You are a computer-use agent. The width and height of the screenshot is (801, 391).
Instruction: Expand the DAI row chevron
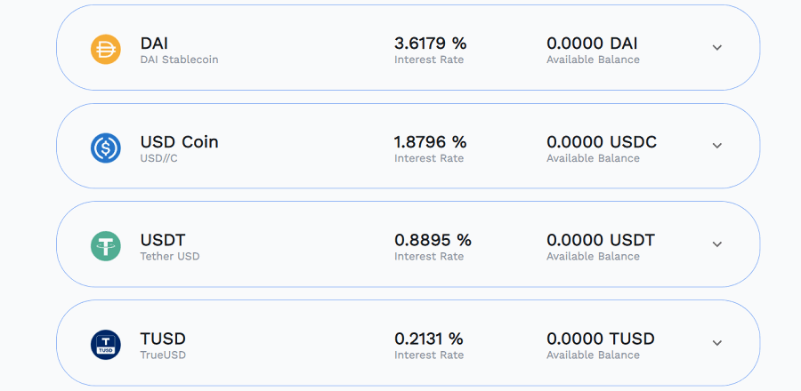click(717, 47)
